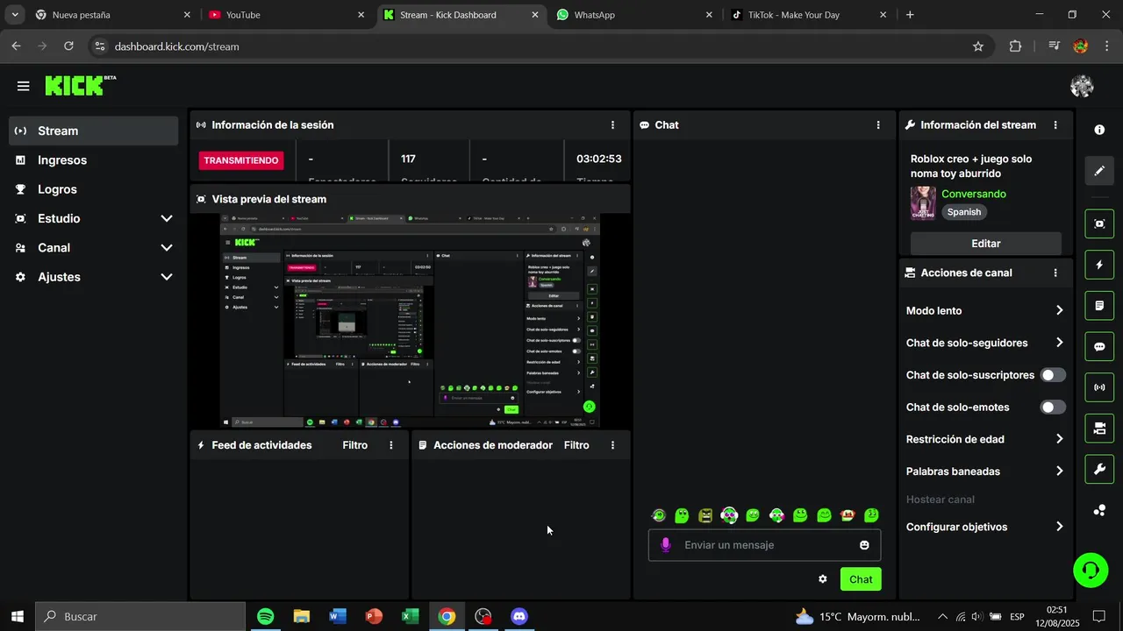Toggle the chat bubble sidebar icon

coord(1099,347)
